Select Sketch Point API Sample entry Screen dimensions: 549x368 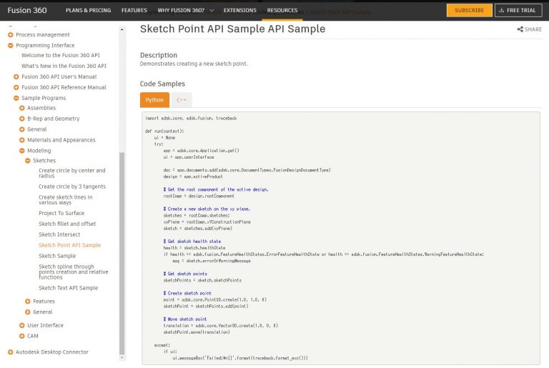coord(69,245)
